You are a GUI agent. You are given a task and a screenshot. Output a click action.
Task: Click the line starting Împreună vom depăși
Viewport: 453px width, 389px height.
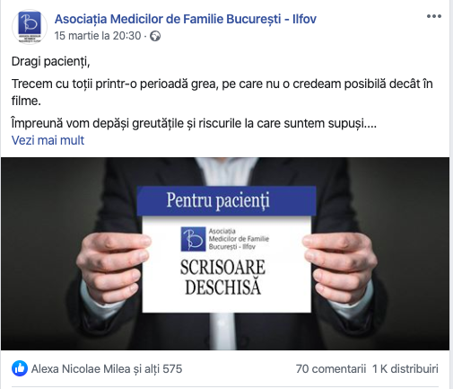pyautogui.click(x=194, y=123)
